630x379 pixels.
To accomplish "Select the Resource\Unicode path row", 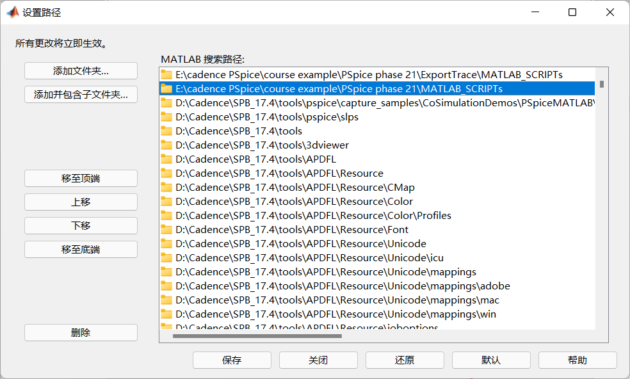I will pyautogui.click(x=377, y=243).
